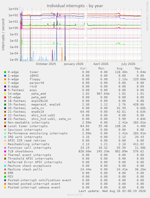Click the '19-fasteoi megaraid, enp1s6' legend label
Screen dimensions: 150x198
pos(34,105)
